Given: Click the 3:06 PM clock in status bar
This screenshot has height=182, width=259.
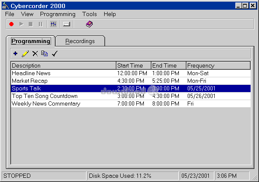Looking at the screenshot, I should 227,176.
